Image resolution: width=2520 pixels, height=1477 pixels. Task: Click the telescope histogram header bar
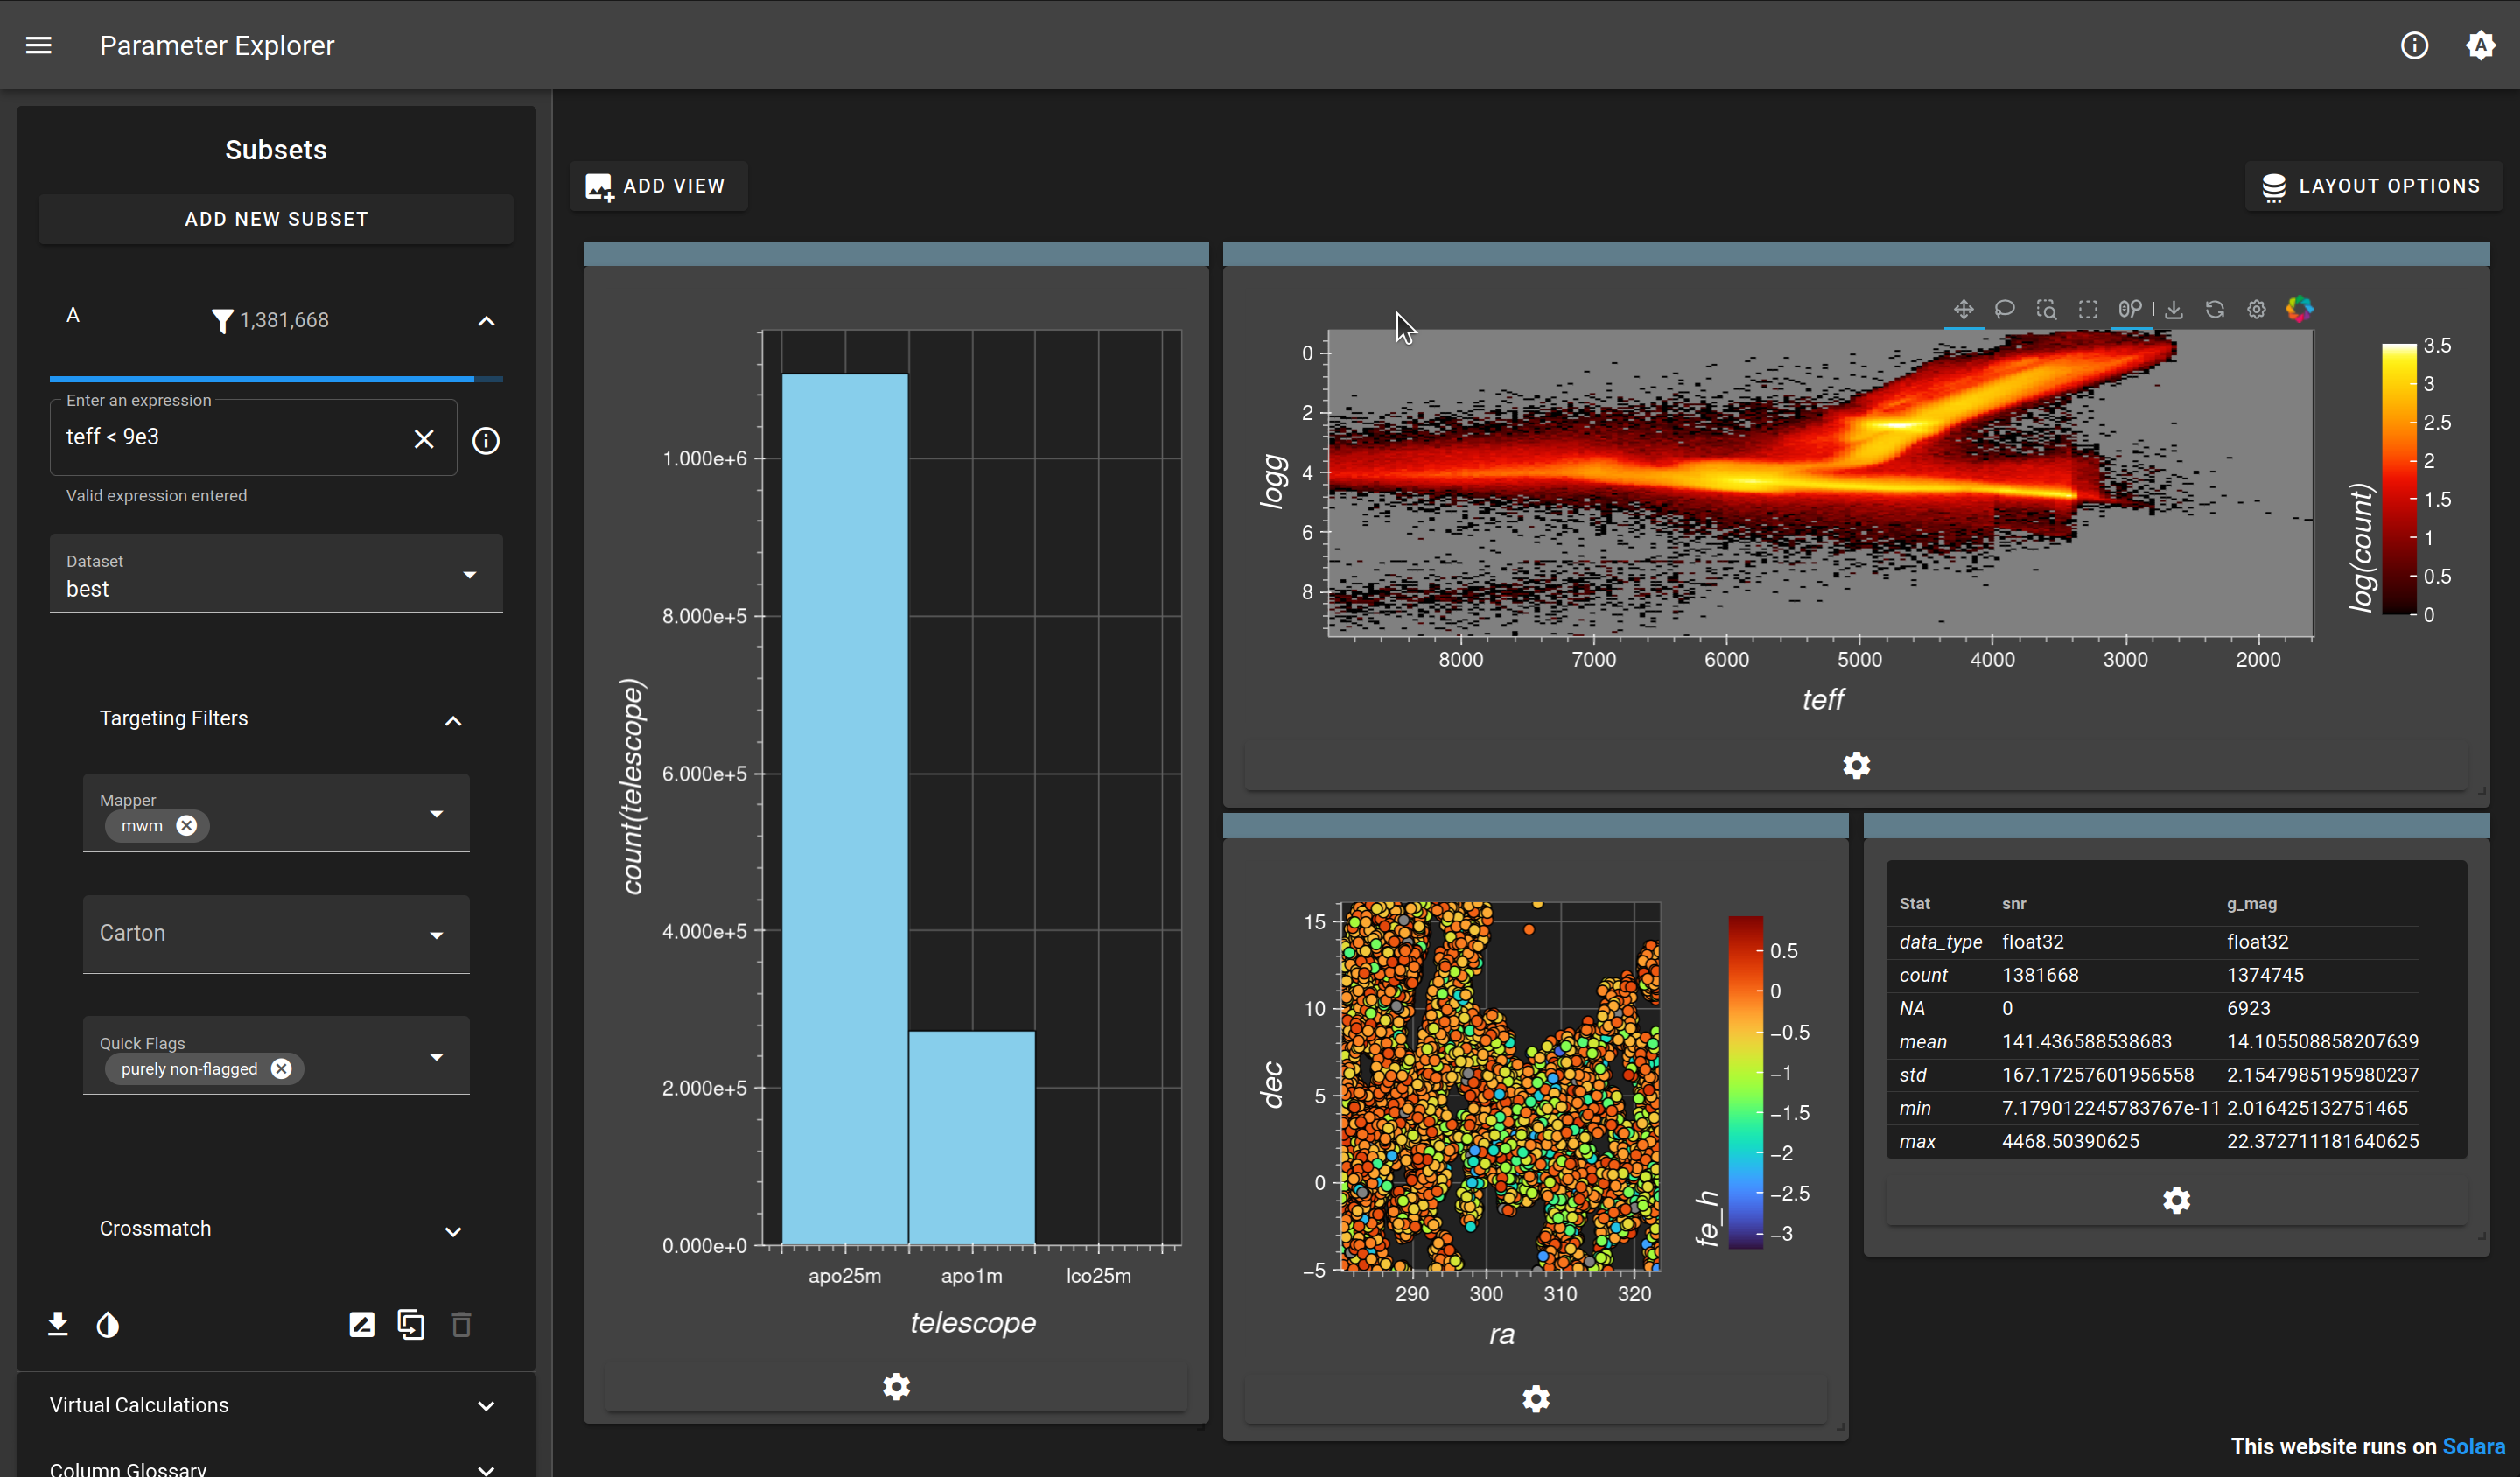896,254
